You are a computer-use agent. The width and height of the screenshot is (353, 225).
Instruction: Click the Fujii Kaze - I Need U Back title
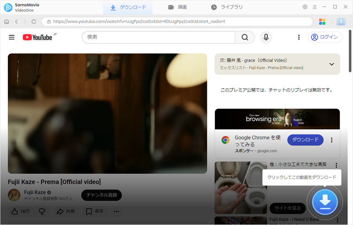pos(294,219)
